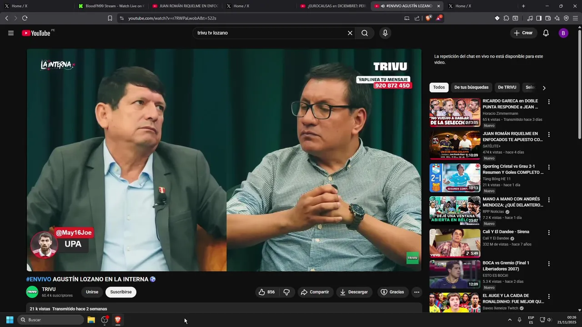This screenshot has height=327, width=582.
Task: Open Brave Wallet icon
Action: coord(548,18)
